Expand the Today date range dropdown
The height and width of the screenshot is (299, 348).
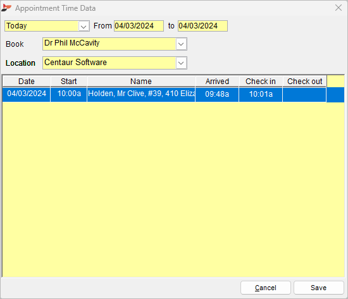click(x=84, y=26)
